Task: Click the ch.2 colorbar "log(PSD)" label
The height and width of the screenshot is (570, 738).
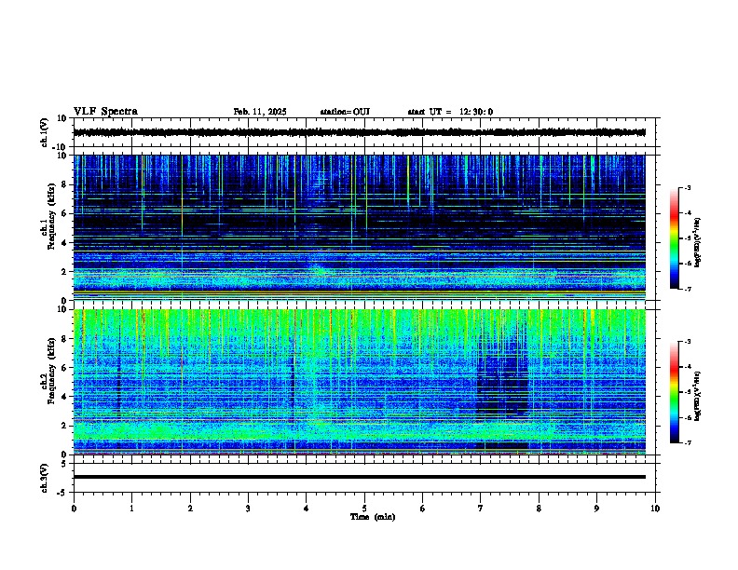Action: point(698,396)
